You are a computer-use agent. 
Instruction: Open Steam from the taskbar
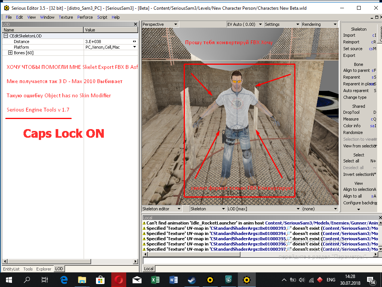tap(192, 280)
